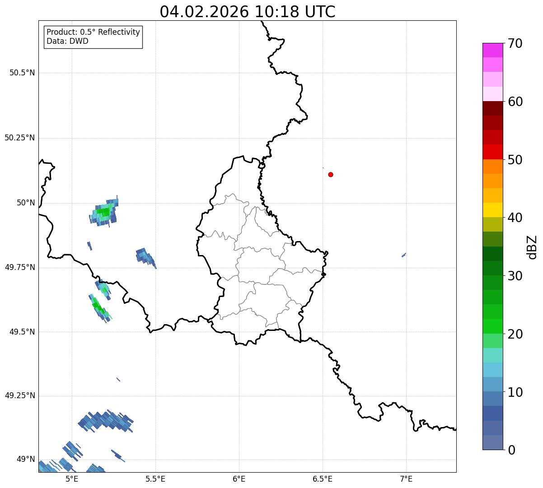Click the 50.5°N latitude label
543x488 pixels.
[x=22, y=73]
